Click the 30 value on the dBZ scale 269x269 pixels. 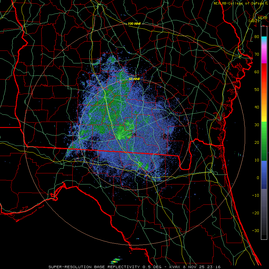pos(257,125)
